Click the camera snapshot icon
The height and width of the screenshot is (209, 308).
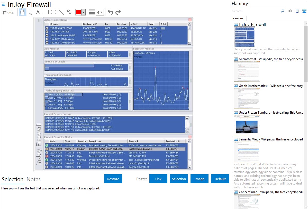click(290, 11)
